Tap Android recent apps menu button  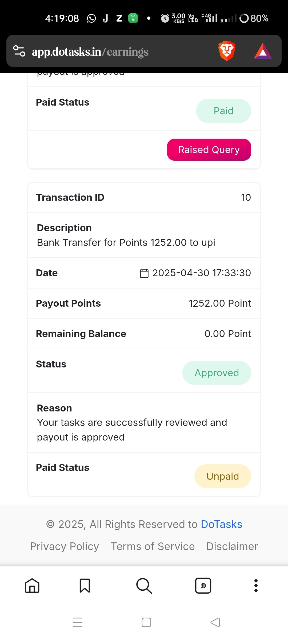[x=78, y=622]
